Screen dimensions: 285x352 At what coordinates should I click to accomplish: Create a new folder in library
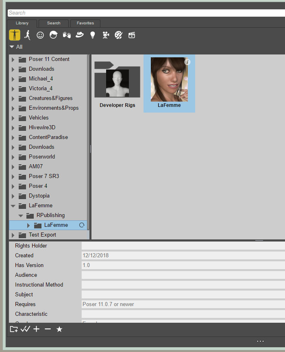pyautogui.click(x=14, y=329)
